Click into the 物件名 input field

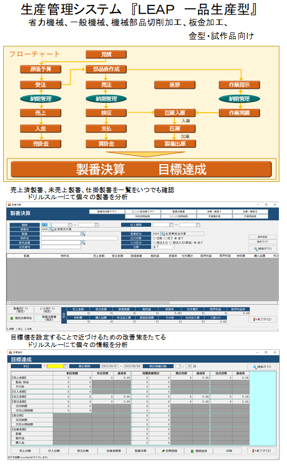[80, 238]
